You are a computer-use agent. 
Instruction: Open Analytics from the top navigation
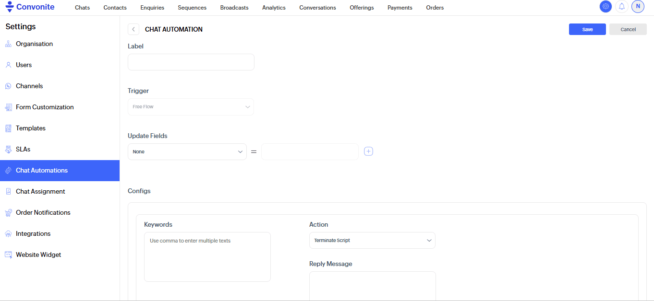point(274,8)
